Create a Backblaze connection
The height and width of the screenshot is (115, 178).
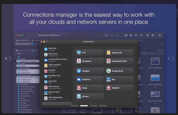click(89, 61)
